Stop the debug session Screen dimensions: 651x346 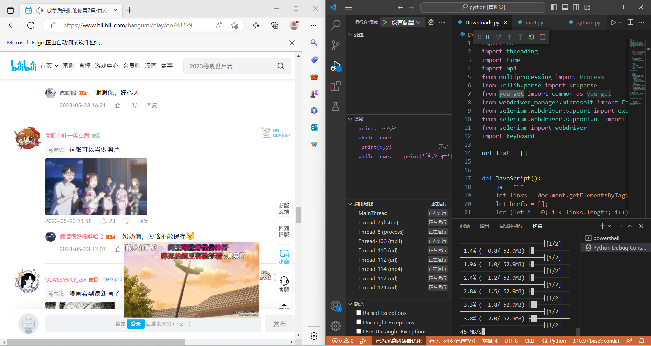[542, 37]
